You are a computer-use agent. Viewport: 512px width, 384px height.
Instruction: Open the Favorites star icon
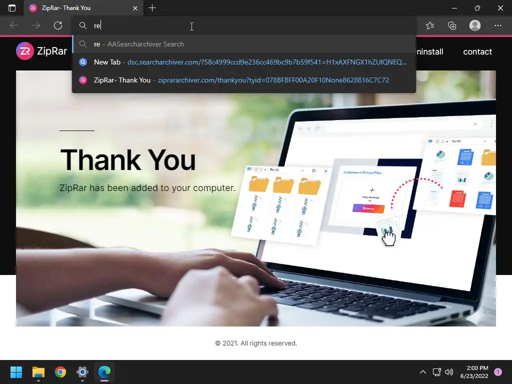coord(430,25)
